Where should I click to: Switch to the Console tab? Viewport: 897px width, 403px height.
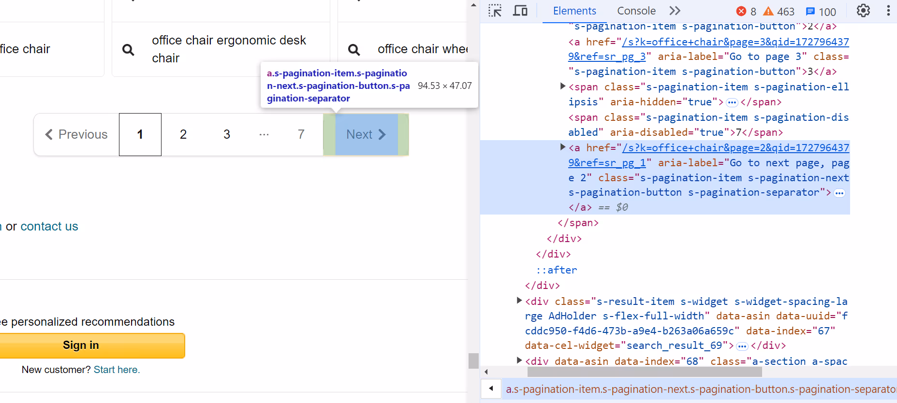(636, 11)
